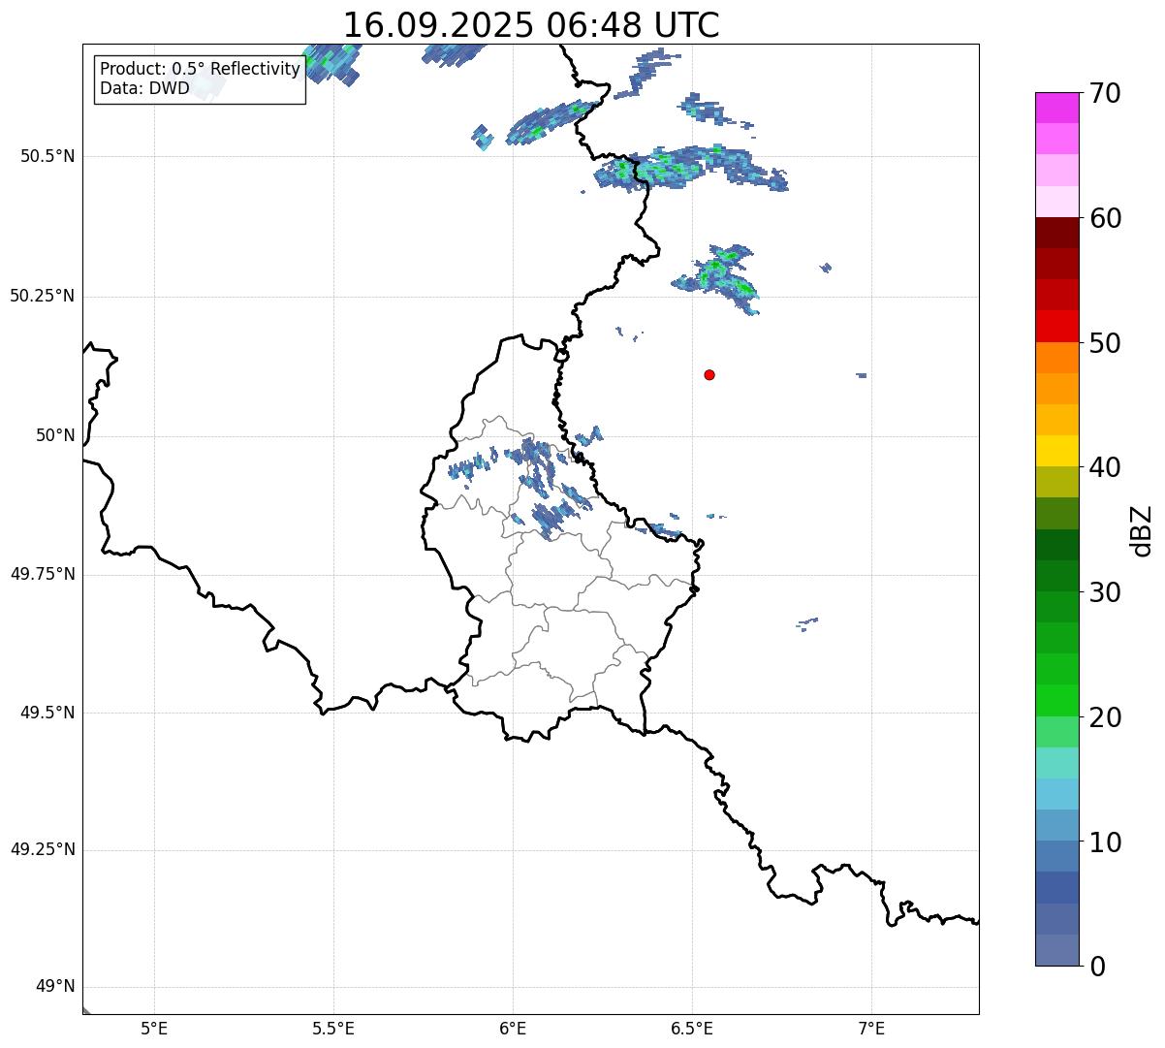This screenshot has height=1048, width=1165.
Task: Click the colorbar tick label 70
Action: (x=1104, y=93)
